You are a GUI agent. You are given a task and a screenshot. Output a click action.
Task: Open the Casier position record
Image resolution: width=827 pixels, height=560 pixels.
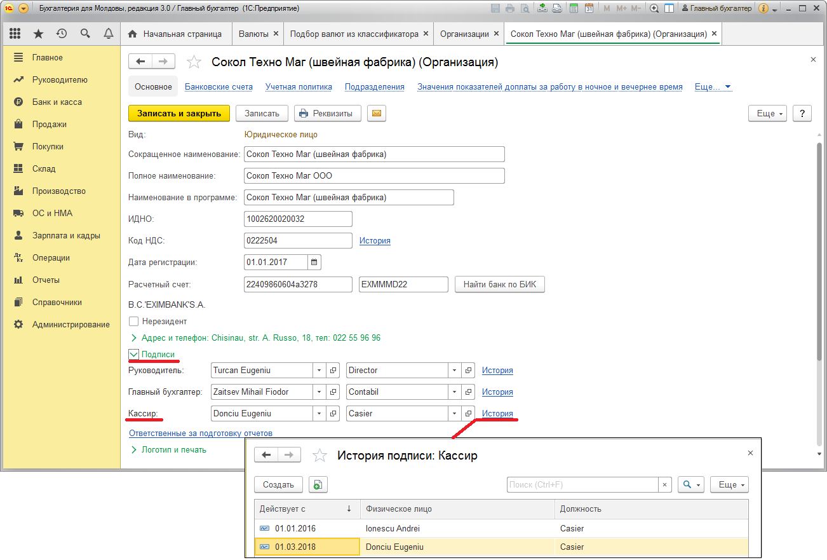tap(468, 413)
